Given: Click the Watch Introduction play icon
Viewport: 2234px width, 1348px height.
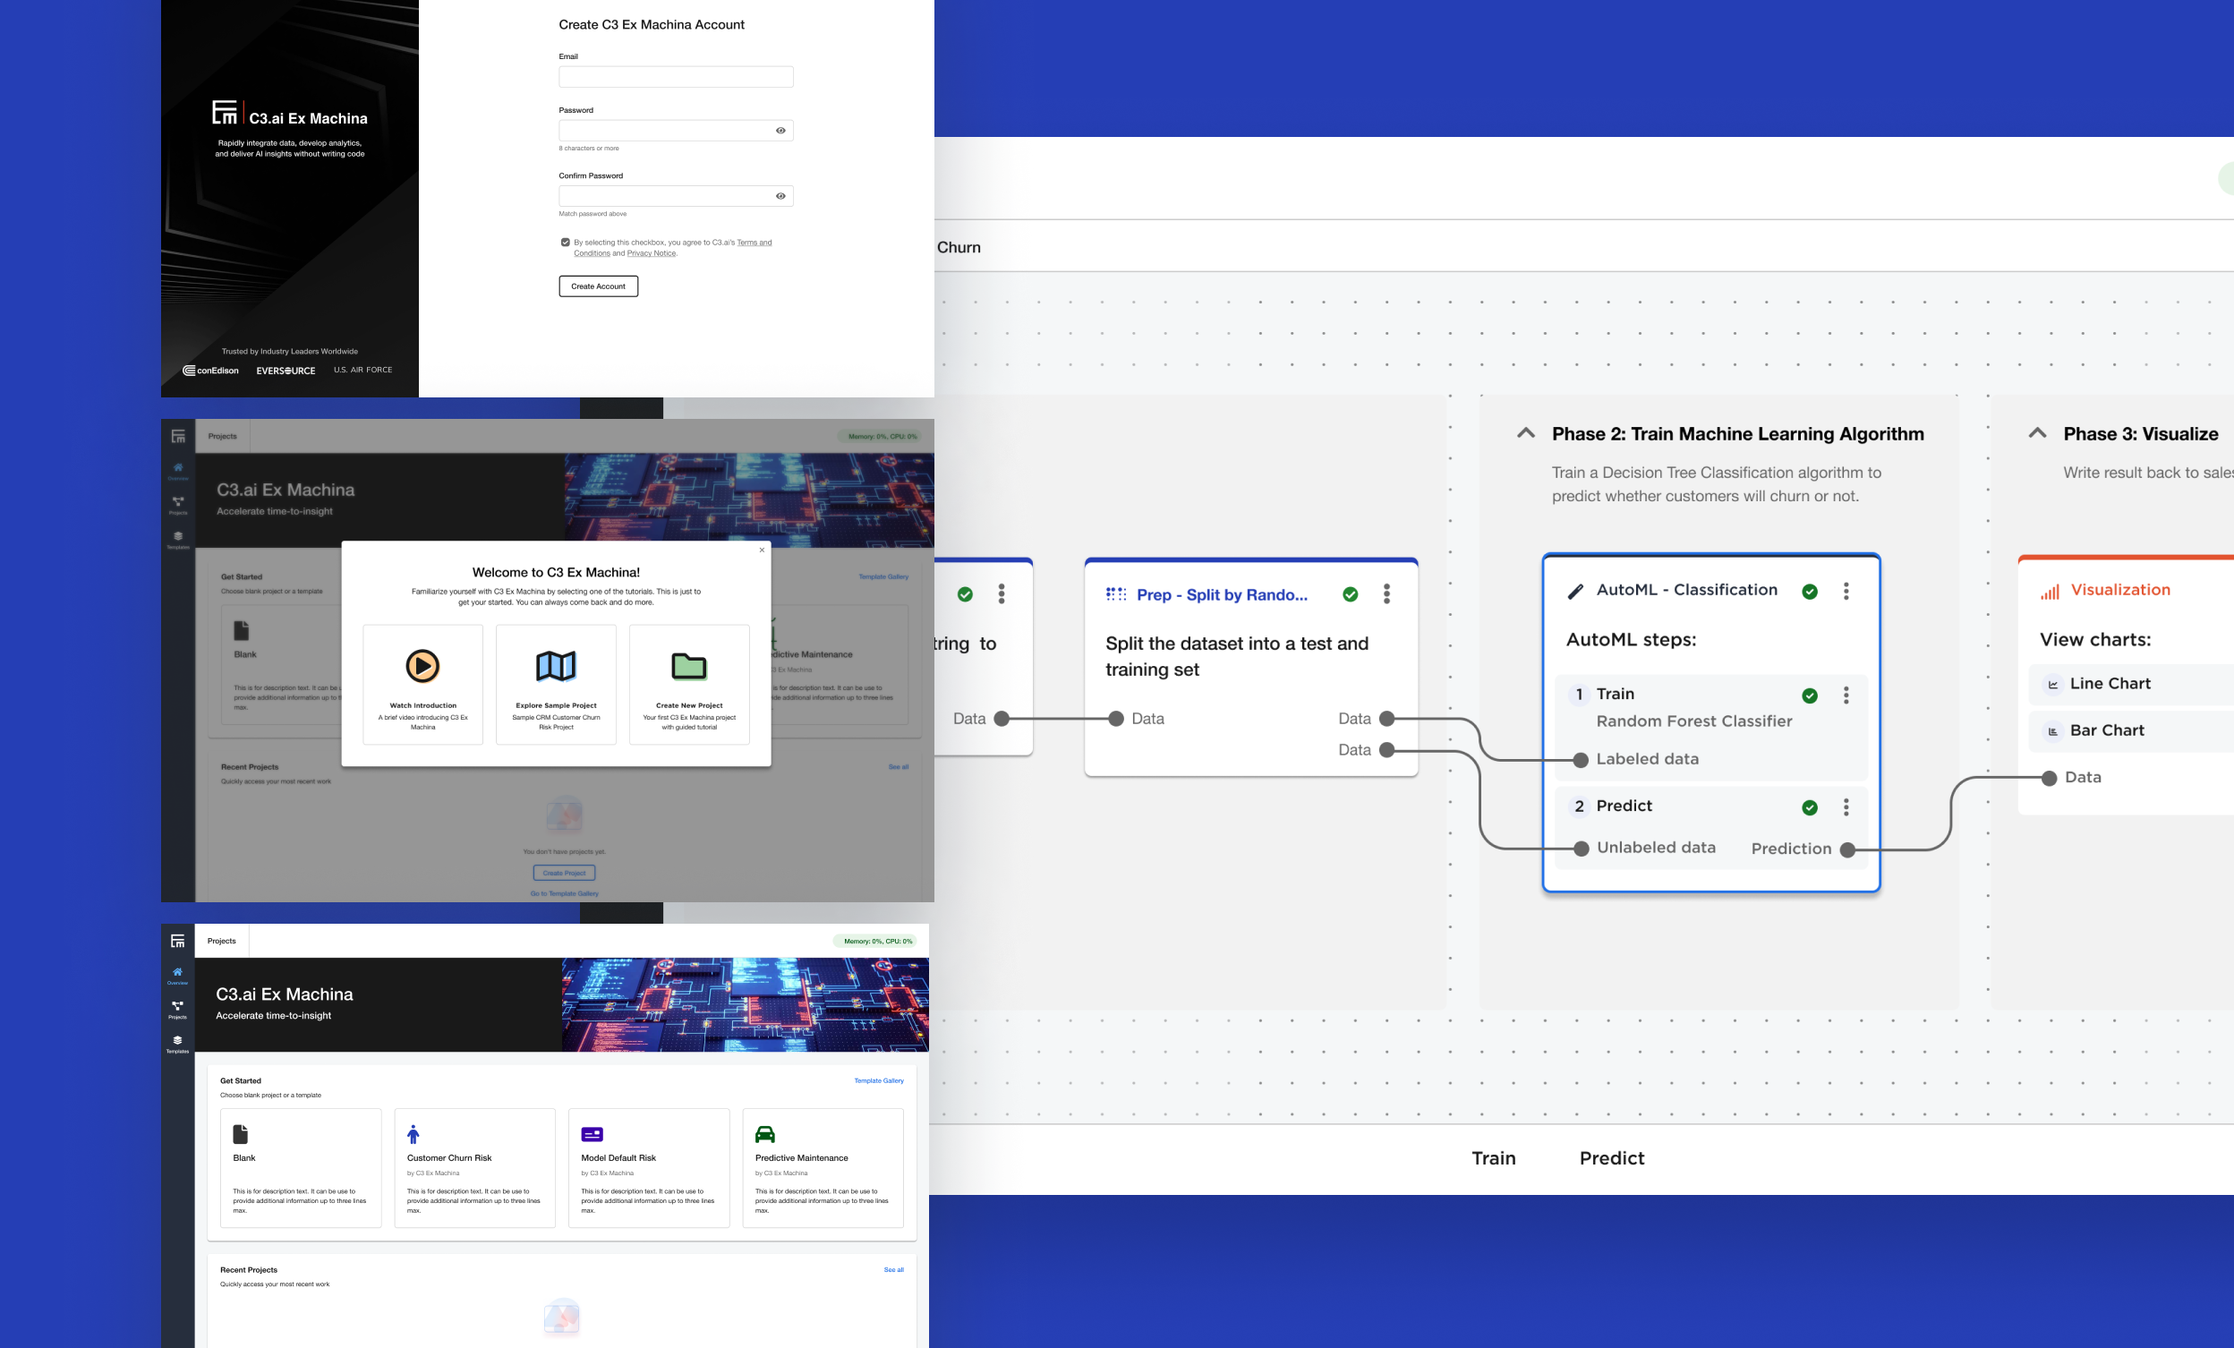Looking at the screenshot, I should point(422,666).
